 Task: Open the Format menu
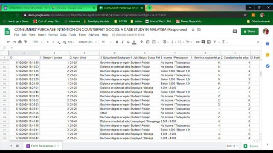(53, 35)
